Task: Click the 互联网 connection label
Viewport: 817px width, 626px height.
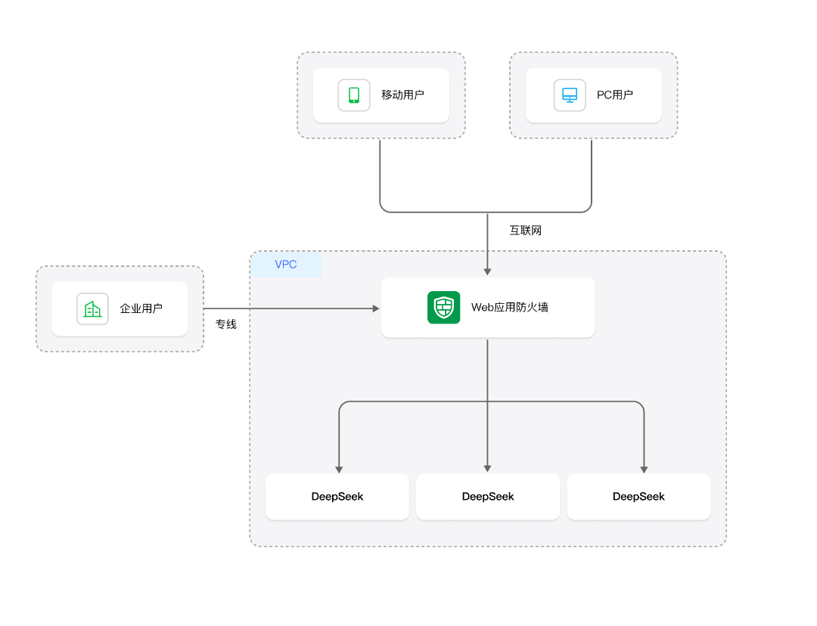Action: pyautogui.click(x=525, y=230)
